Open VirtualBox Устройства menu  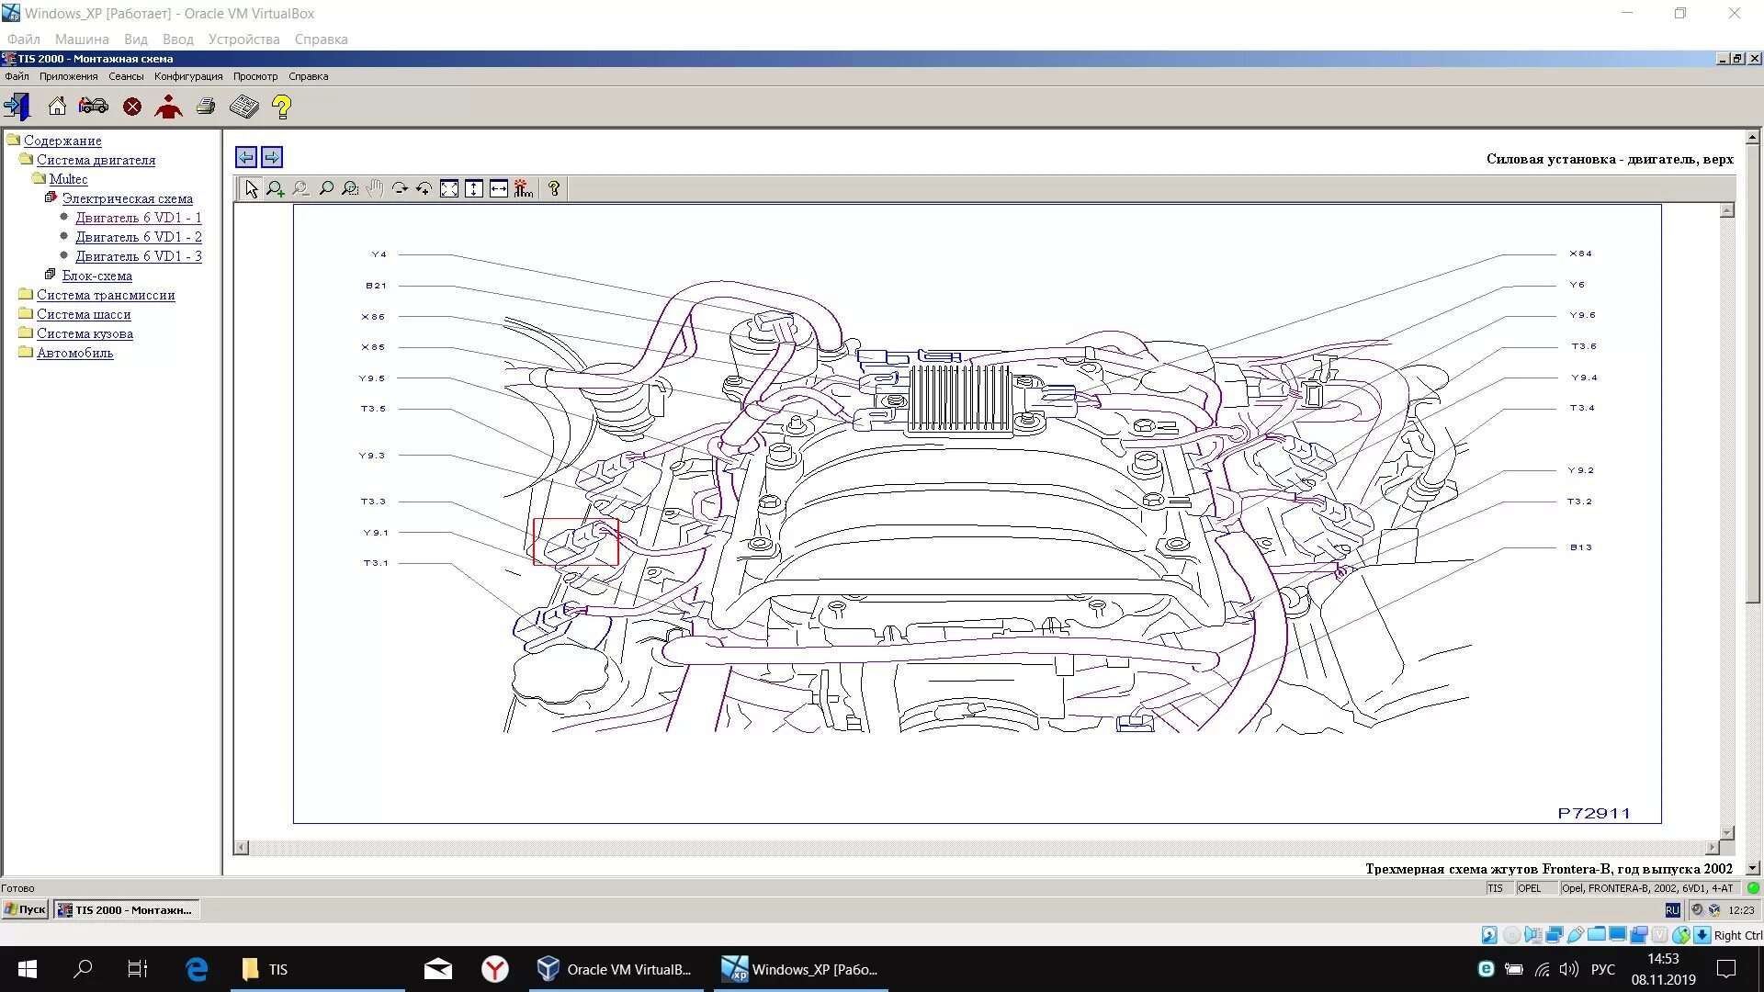243,39
